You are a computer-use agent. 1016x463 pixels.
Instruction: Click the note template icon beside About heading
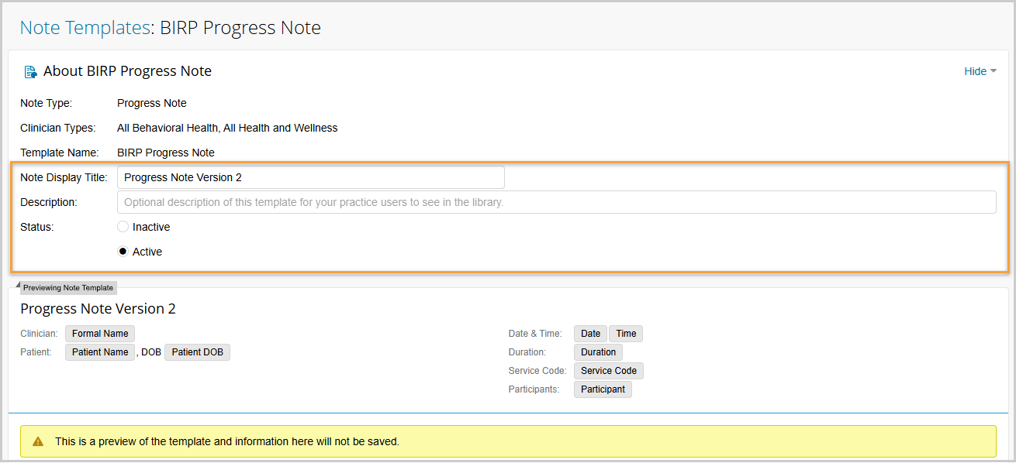tap(30, 72)
